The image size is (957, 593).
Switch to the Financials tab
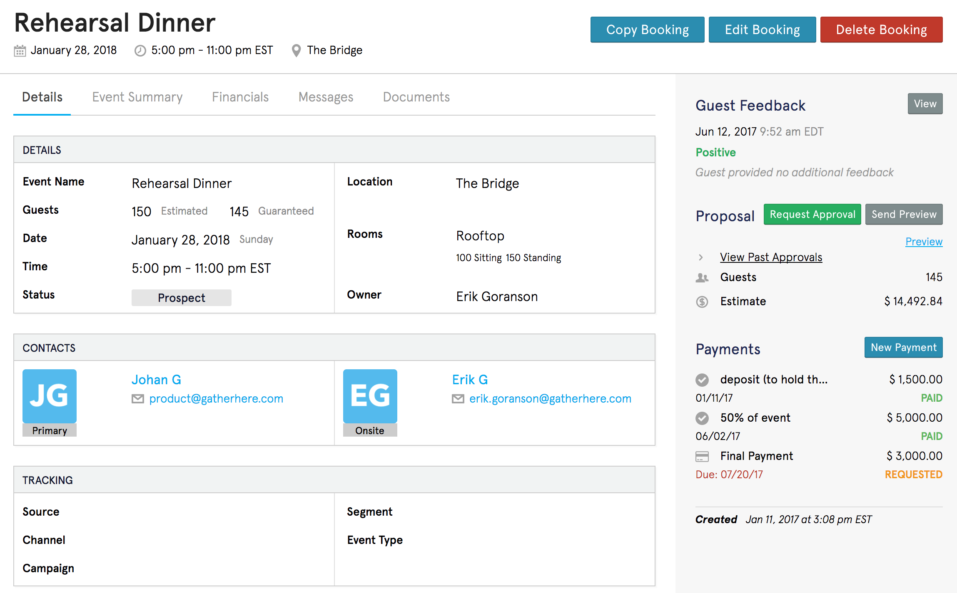[240, 97]
